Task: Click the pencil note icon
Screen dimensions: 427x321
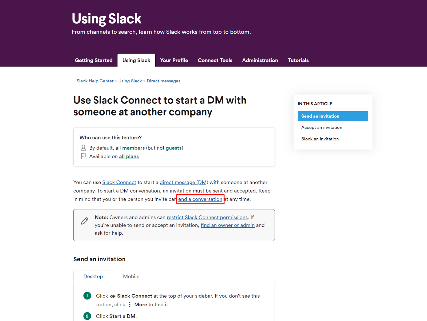Action: (85, 221)
